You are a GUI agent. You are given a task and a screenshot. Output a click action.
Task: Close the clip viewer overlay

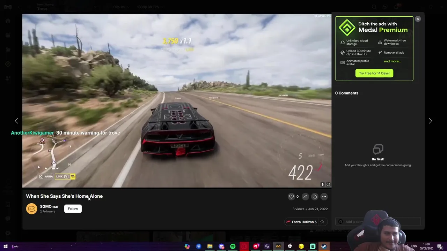tap(418, 19)
